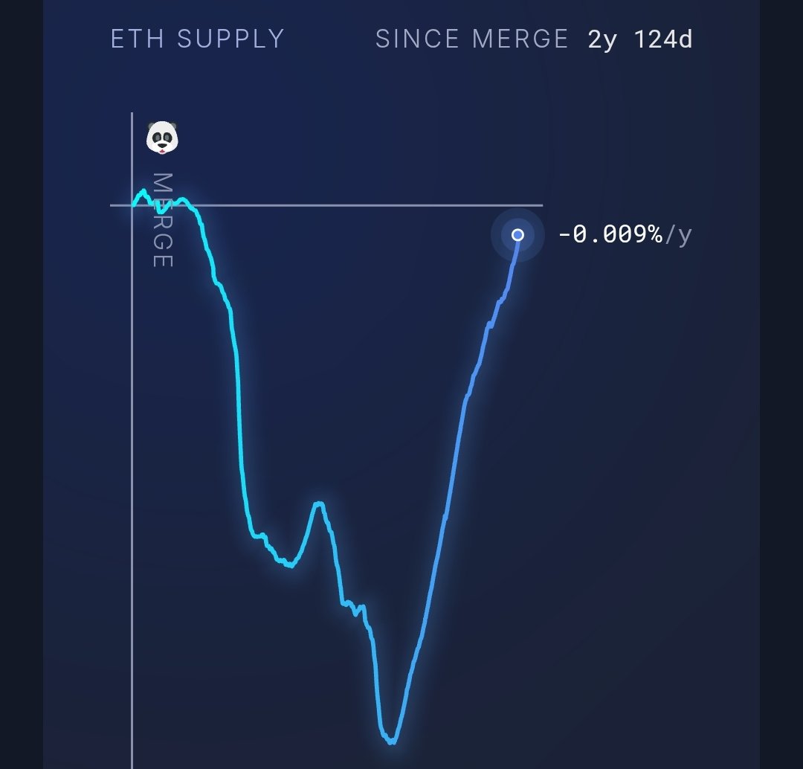This screenshot has height=769, width=803.
Task: Click the top end of vertical merge line
Action: pyautogui.click(x=132, y=113)
